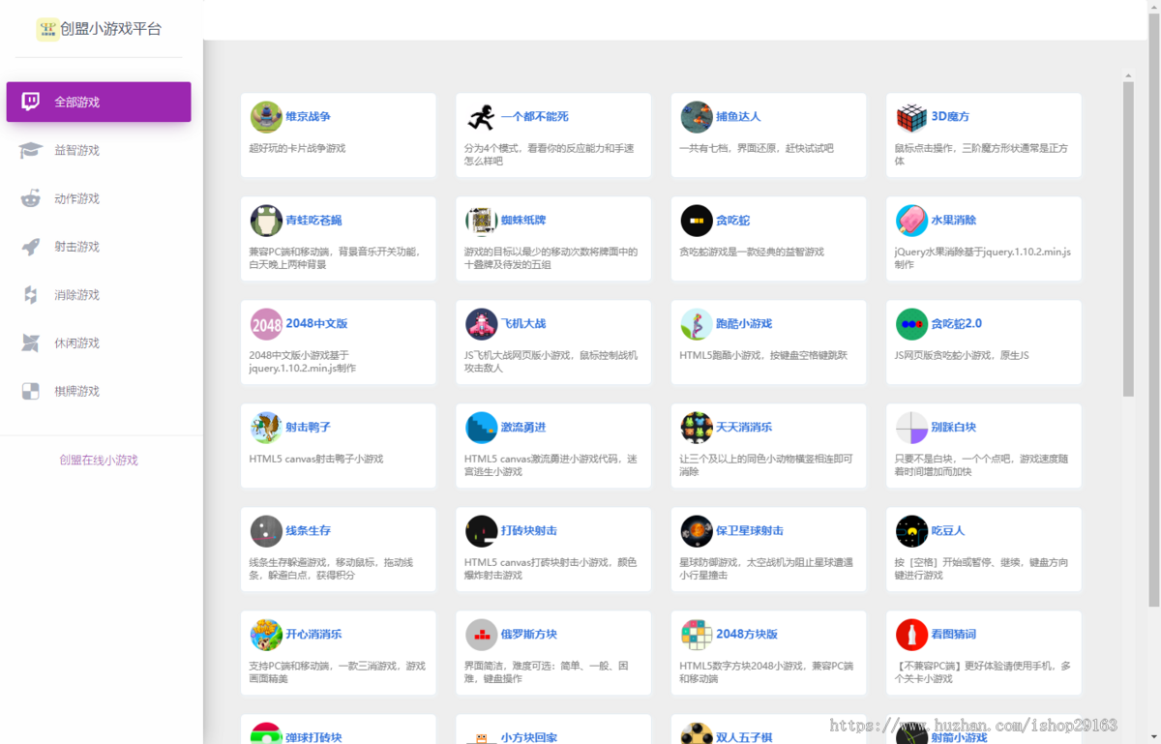Click the checkerboard icon beside 棋牌游戏
1161x744 pixels.
click(31, 391)
